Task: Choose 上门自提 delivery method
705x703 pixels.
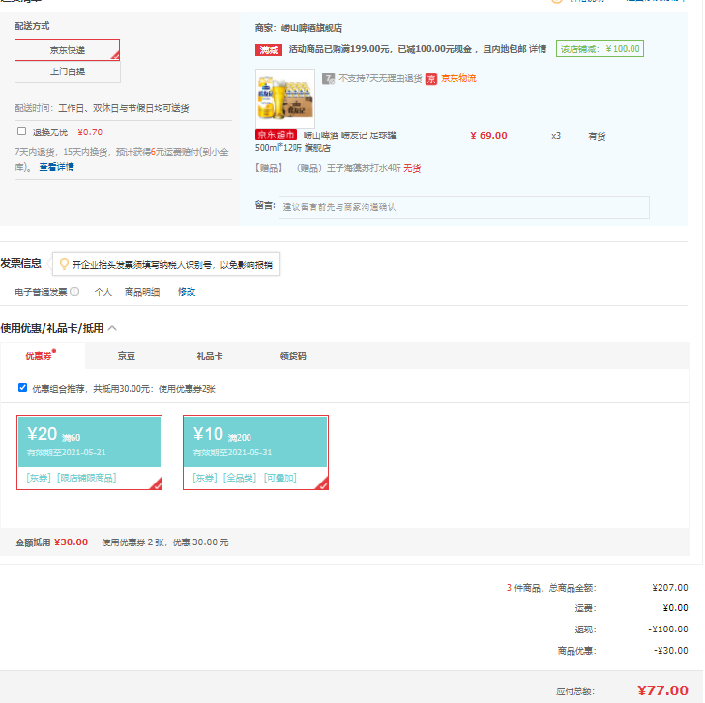Action: (68, 72)
